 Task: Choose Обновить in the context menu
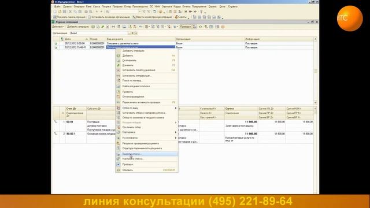click(146, 170)
